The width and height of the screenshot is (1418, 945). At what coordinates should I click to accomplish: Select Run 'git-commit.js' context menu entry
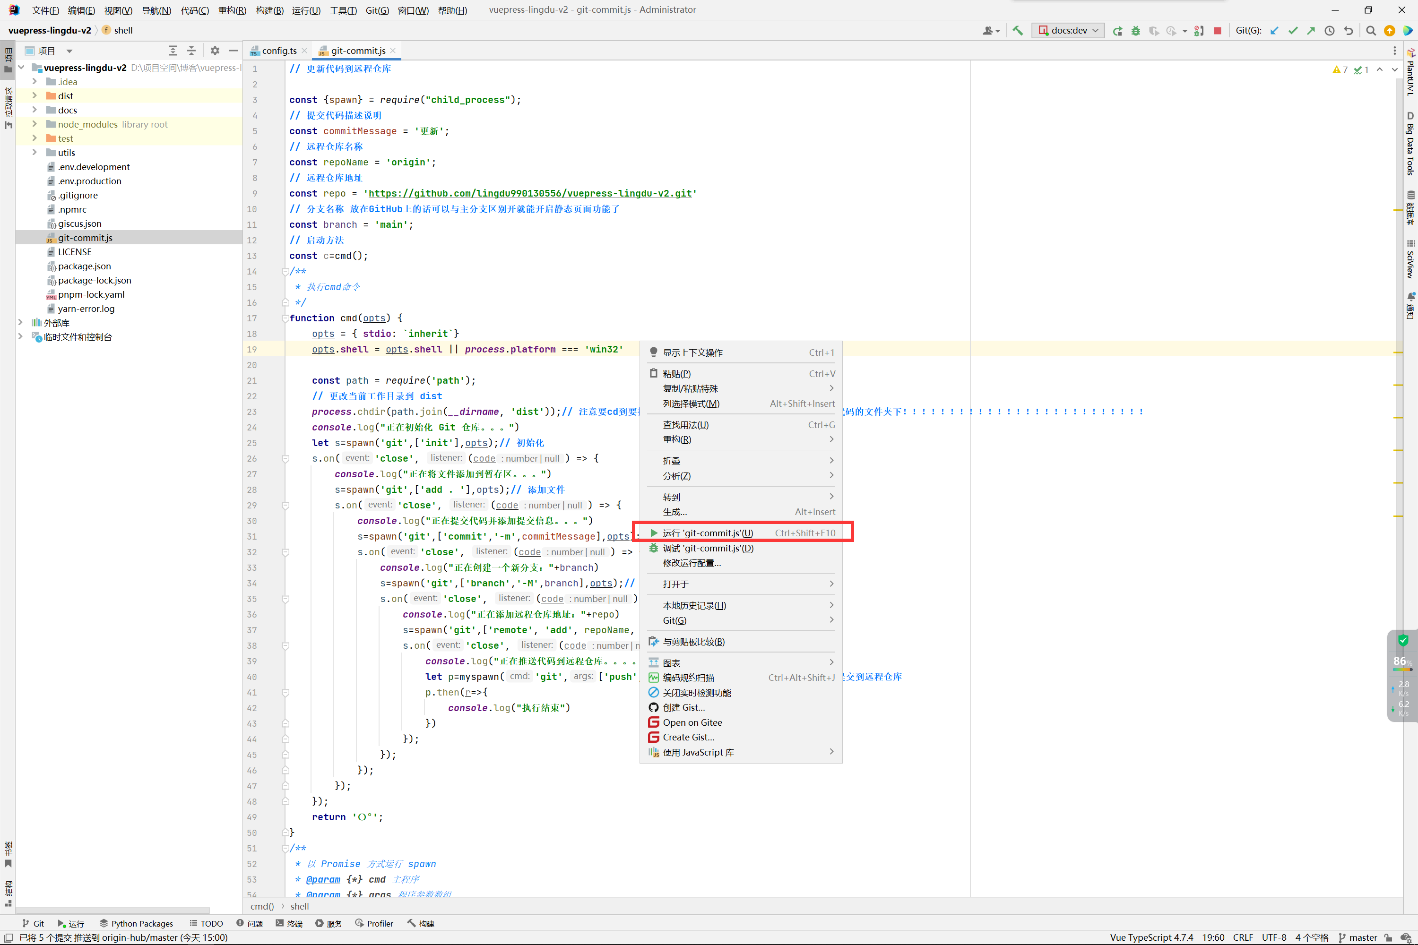point(707,533)
